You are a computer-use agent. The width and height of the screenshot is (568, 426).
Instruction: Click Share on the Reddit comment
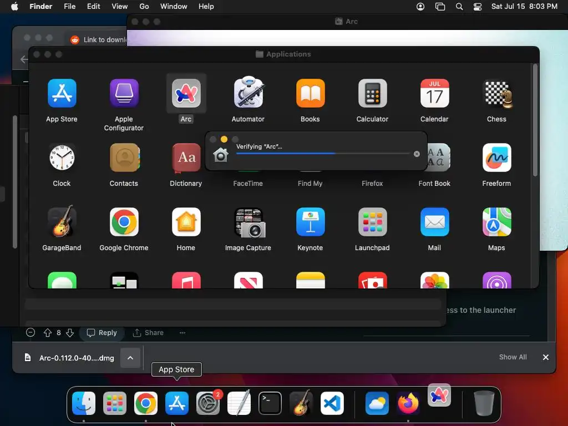pos(148,333)
